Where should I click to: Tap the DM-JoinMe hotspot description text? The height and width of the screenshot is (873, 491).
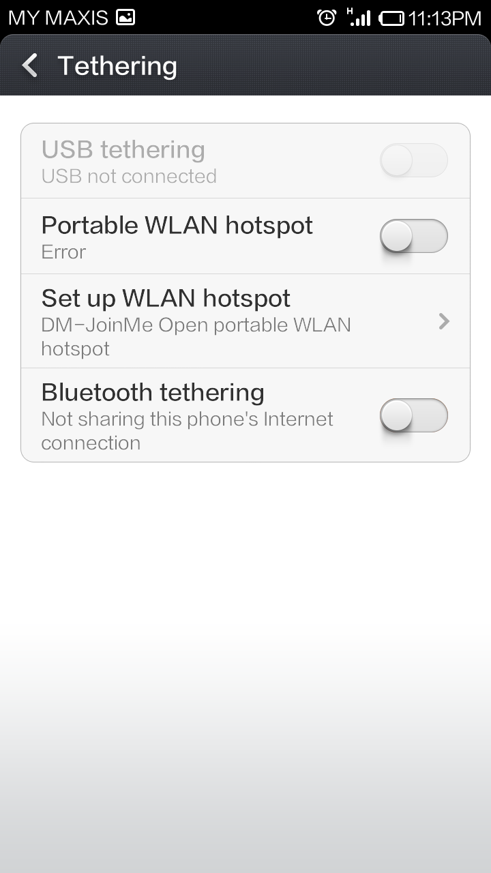(x=196, y=337)
